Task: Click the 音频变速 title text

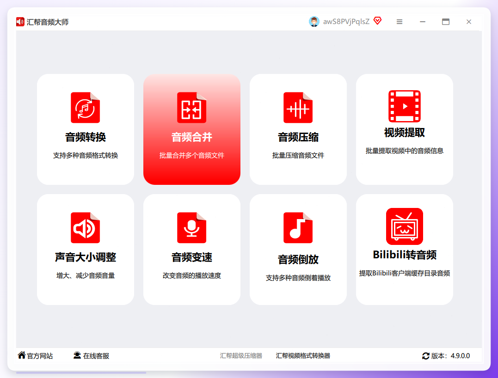Action: click(192, 257)
